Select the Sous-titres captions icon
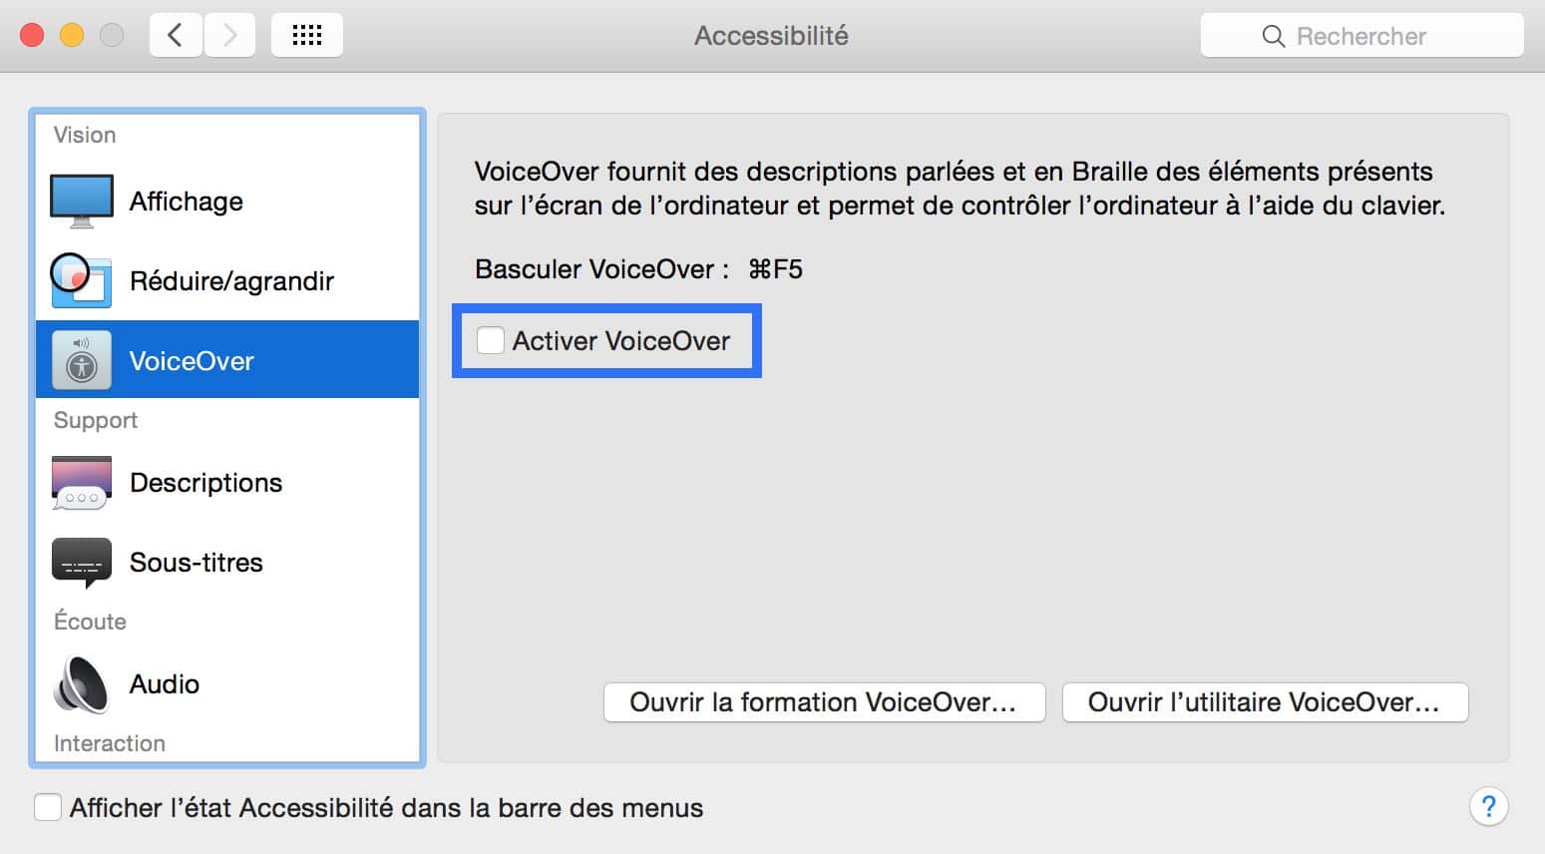 [82, 563]
